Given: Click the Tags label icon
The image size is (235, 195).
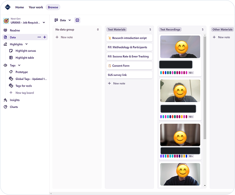Looking at the screenshot, I should [x=5, y=65].
